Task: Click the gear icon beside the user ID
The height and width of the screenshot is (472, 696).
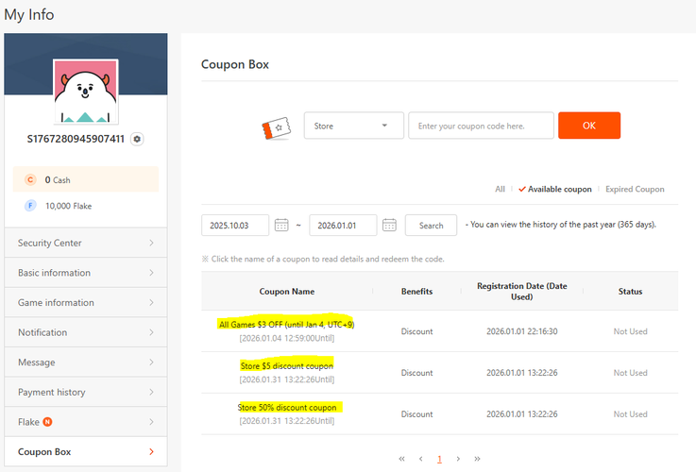Action: [x=137, y=139]
